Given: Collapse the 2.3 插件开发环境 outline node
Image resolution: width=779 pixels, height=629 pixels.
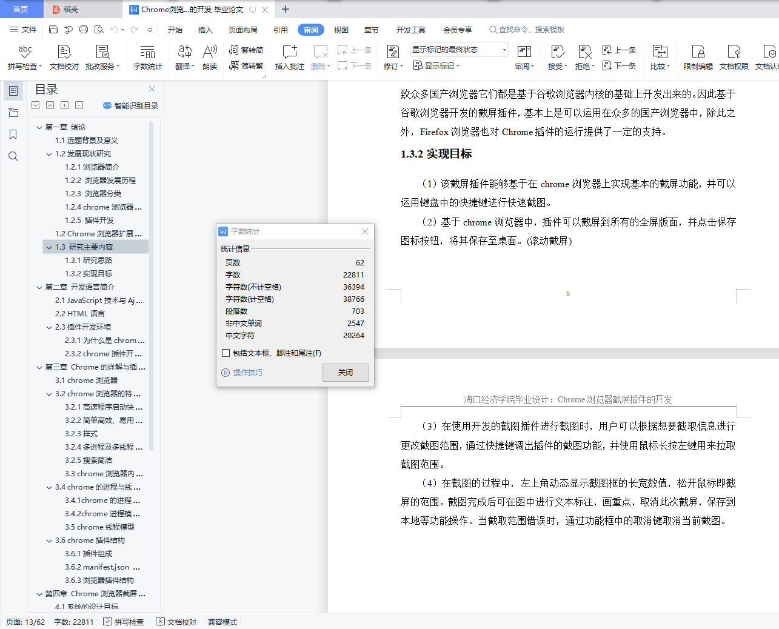Looking at the screenshot, I should point(49,327).
